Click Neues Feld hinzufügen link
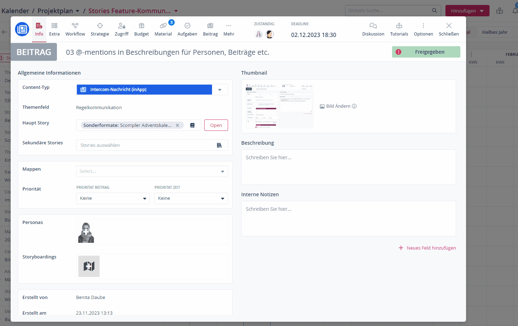Image resolution: width=518 pixels, height=326 pixels. pos(427,248)
